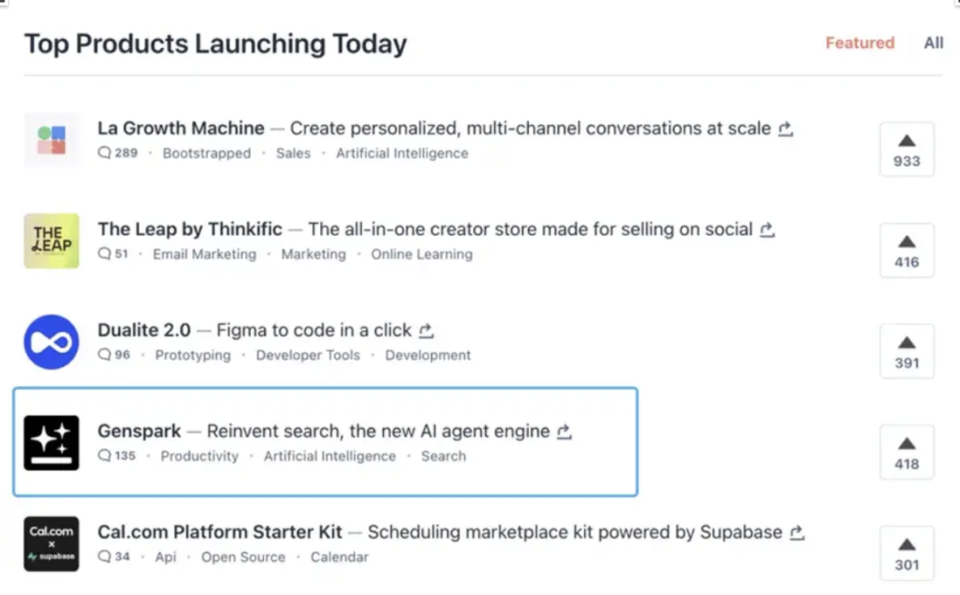The height and width of the screenshot is (595, 960).
Task: Click the Genspark share arrow icon
Action: [x=564, y=431]
